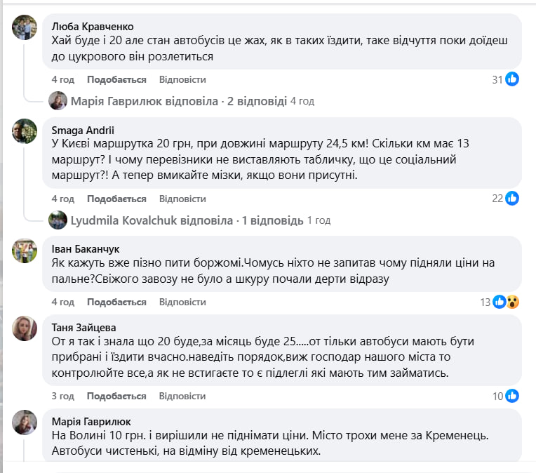Open reactions on Іван Баканчук's comment

[505, 302]
